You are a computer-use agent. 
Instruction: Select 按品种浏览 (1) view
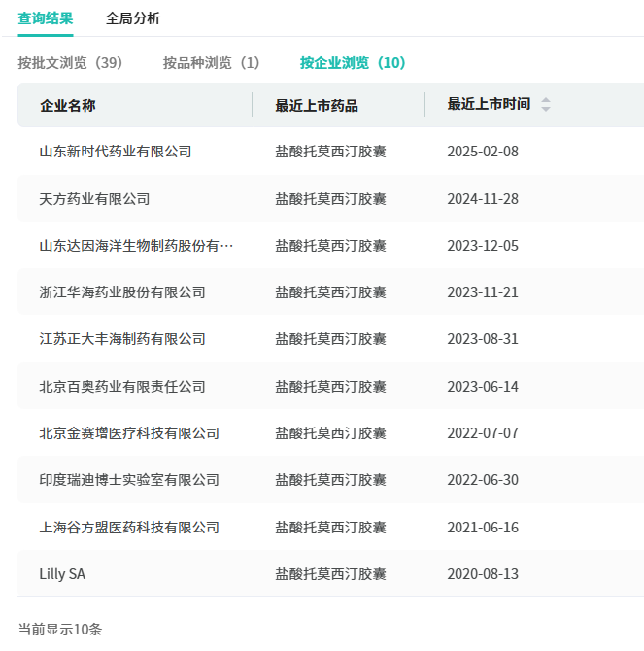tap(212, 63)
